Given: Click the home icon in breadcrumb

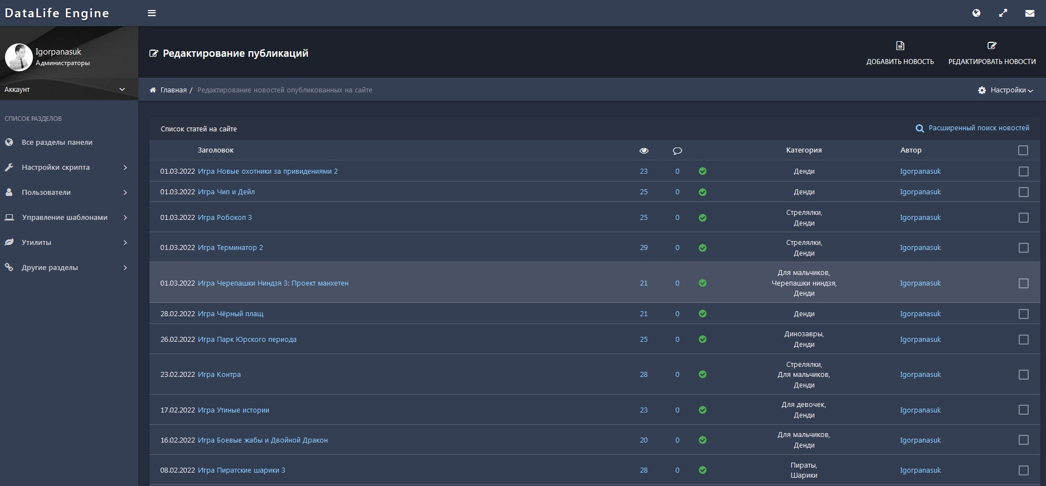Looking at the screenshot, I should pyautogui.click(x=153, y=90).
